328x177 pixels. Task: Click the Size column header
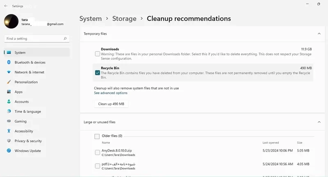click(x=300, y=143)
